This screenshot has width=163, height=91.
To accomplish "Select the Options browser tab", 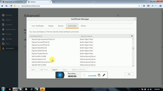I will 39,2.
